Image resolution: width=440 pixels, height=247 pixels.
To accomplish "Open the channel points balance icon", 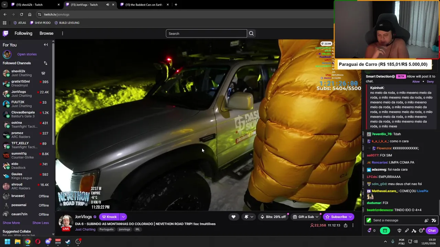I will pos(370,231).
